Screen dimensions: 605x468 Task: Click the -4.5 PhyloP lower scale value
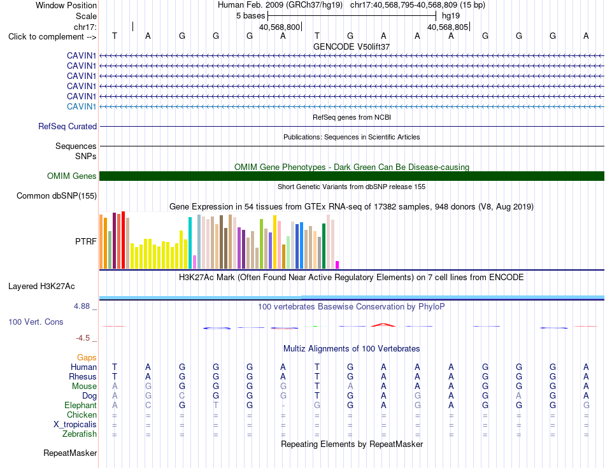[83, 338]
